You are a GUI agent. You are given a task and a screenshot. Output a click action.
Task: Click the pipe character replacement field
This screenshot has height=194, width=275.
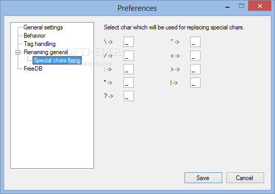click(x=195, y=83)
